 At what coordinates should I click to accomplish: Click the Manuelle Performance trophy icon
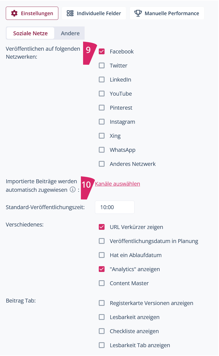[x=138, y=13]
